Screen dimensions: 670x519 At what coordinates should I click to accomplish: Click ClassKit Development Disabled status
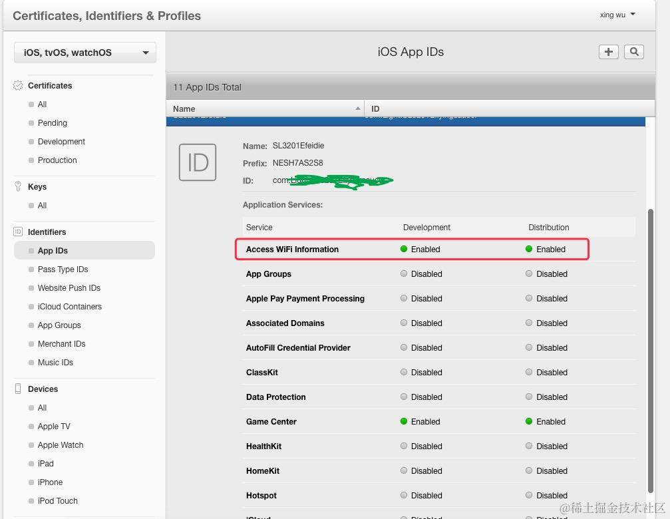(x=421, y=373)
